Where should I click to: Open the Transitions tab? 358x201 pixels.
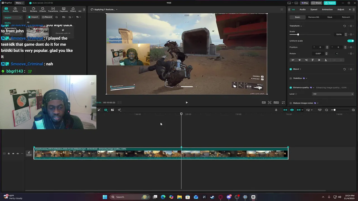pyautogui.click(x=53, y=9)
